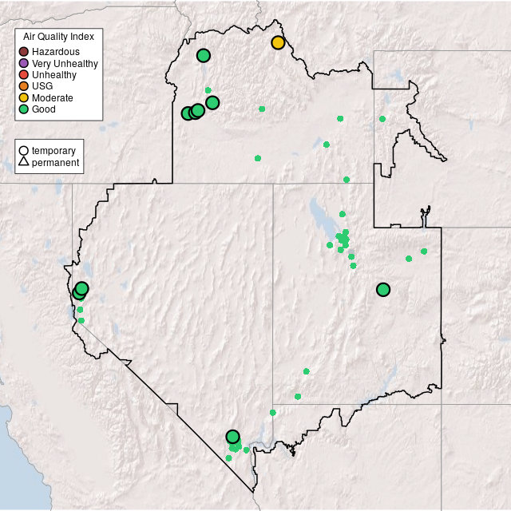Select the isolated large green marker in the east
The height and width of the screenshot is (511, 511).
pyautogui.click(x=383, y=289)
